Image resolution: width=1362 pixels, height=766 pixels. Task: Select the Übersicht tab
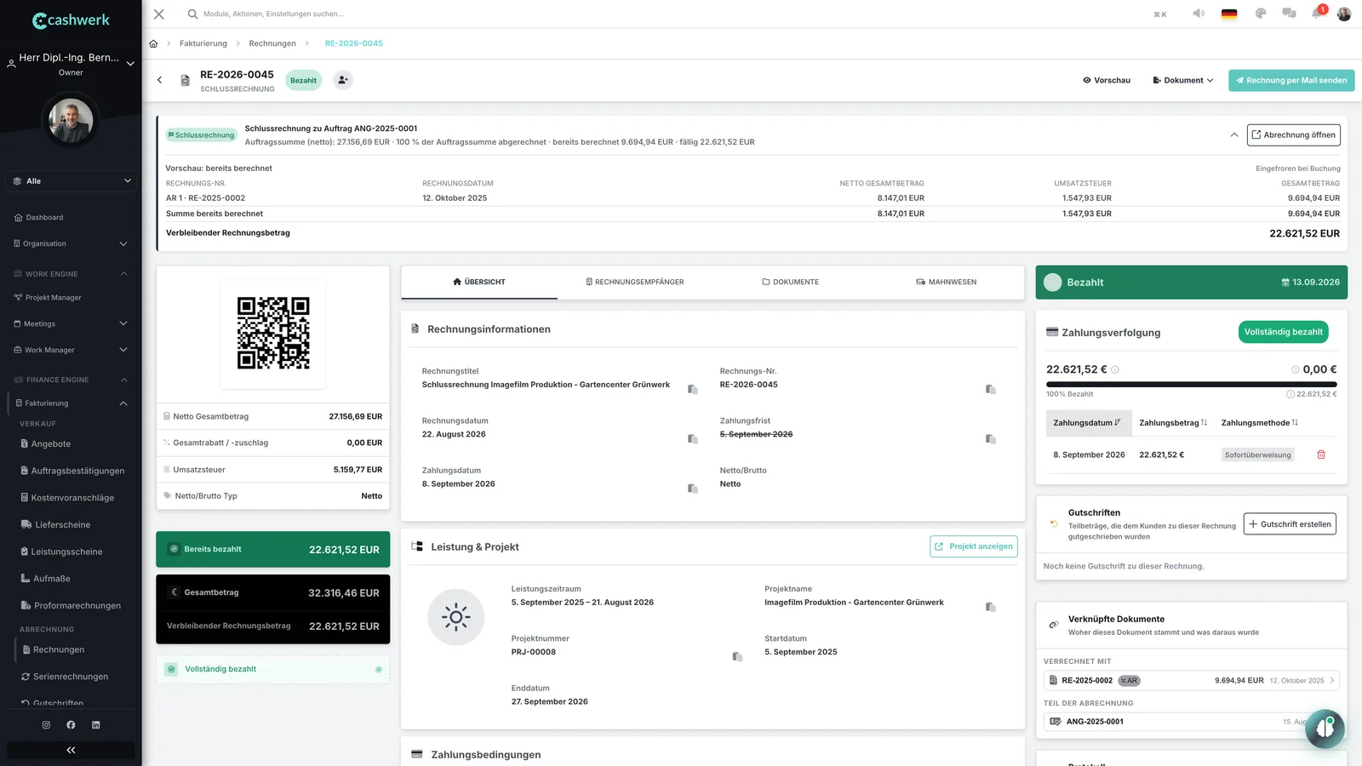point(479,282)
